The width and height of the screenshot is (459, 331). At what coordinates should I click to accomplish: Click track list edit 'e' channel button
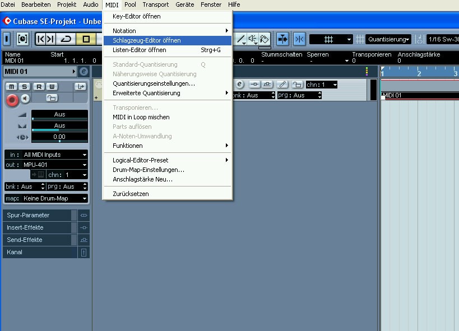point(239,84)
